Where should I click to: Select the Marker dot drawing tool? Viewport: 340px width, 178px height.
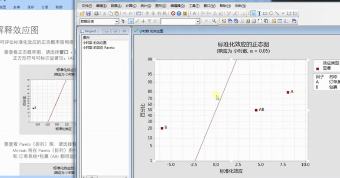pos(283,13)
